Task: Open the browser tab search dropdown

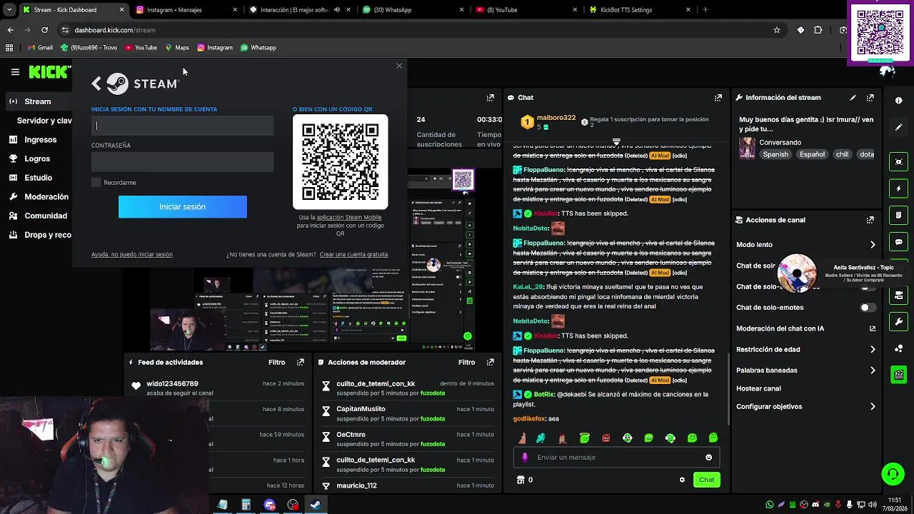Action: [x=9, y=10]
